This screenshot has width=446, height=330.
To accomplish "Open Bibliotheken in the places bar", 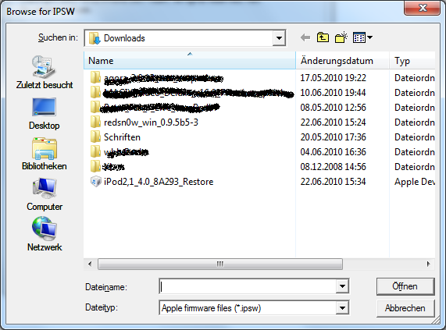I will (x=45, y=154).
